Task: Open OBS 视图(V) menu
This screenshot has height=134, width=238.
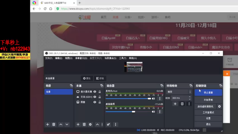Action: point(69,58)
